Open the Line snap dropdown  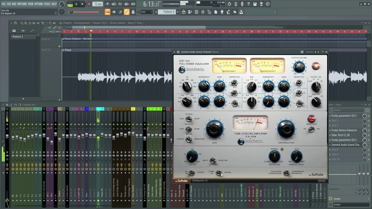(x=146, y=12)
